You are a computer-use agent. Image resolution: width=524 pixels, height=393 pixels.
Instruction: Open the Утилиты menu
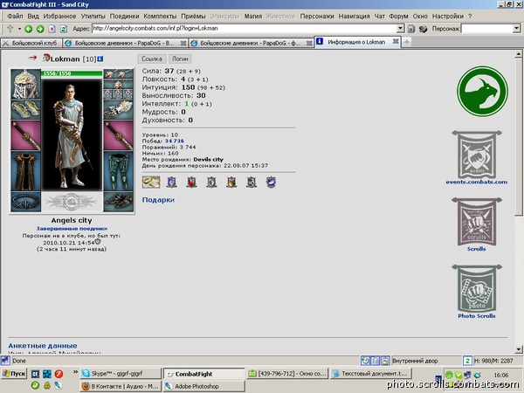[93, 16]
